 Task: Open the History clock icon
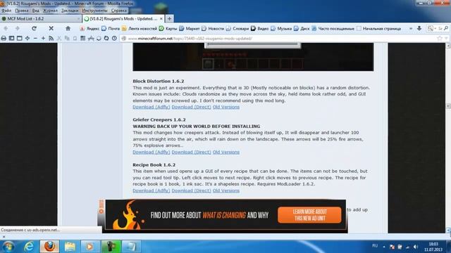pyautogui.click(x=114, y=38)
